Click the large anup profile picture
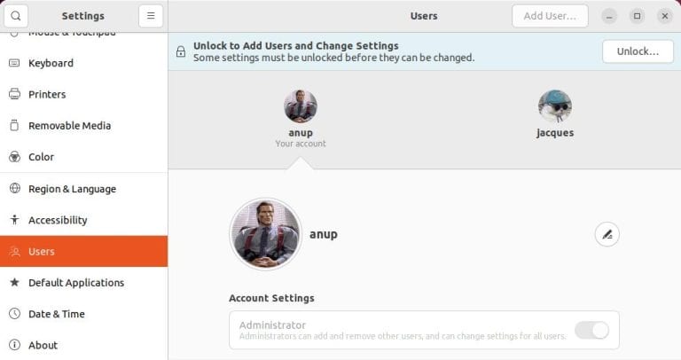This screenshot has width=681, height=360. click(266, 234)
